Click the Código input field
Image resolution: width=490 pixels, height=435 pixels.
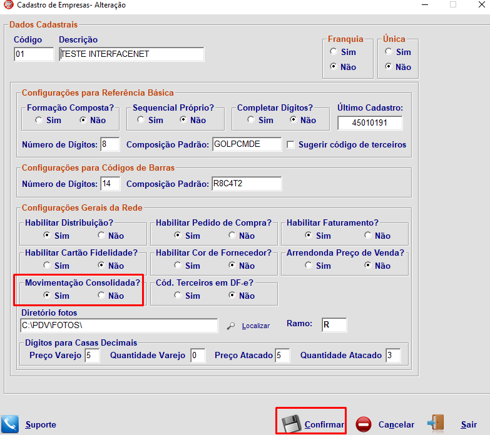(x=34, y=54)
